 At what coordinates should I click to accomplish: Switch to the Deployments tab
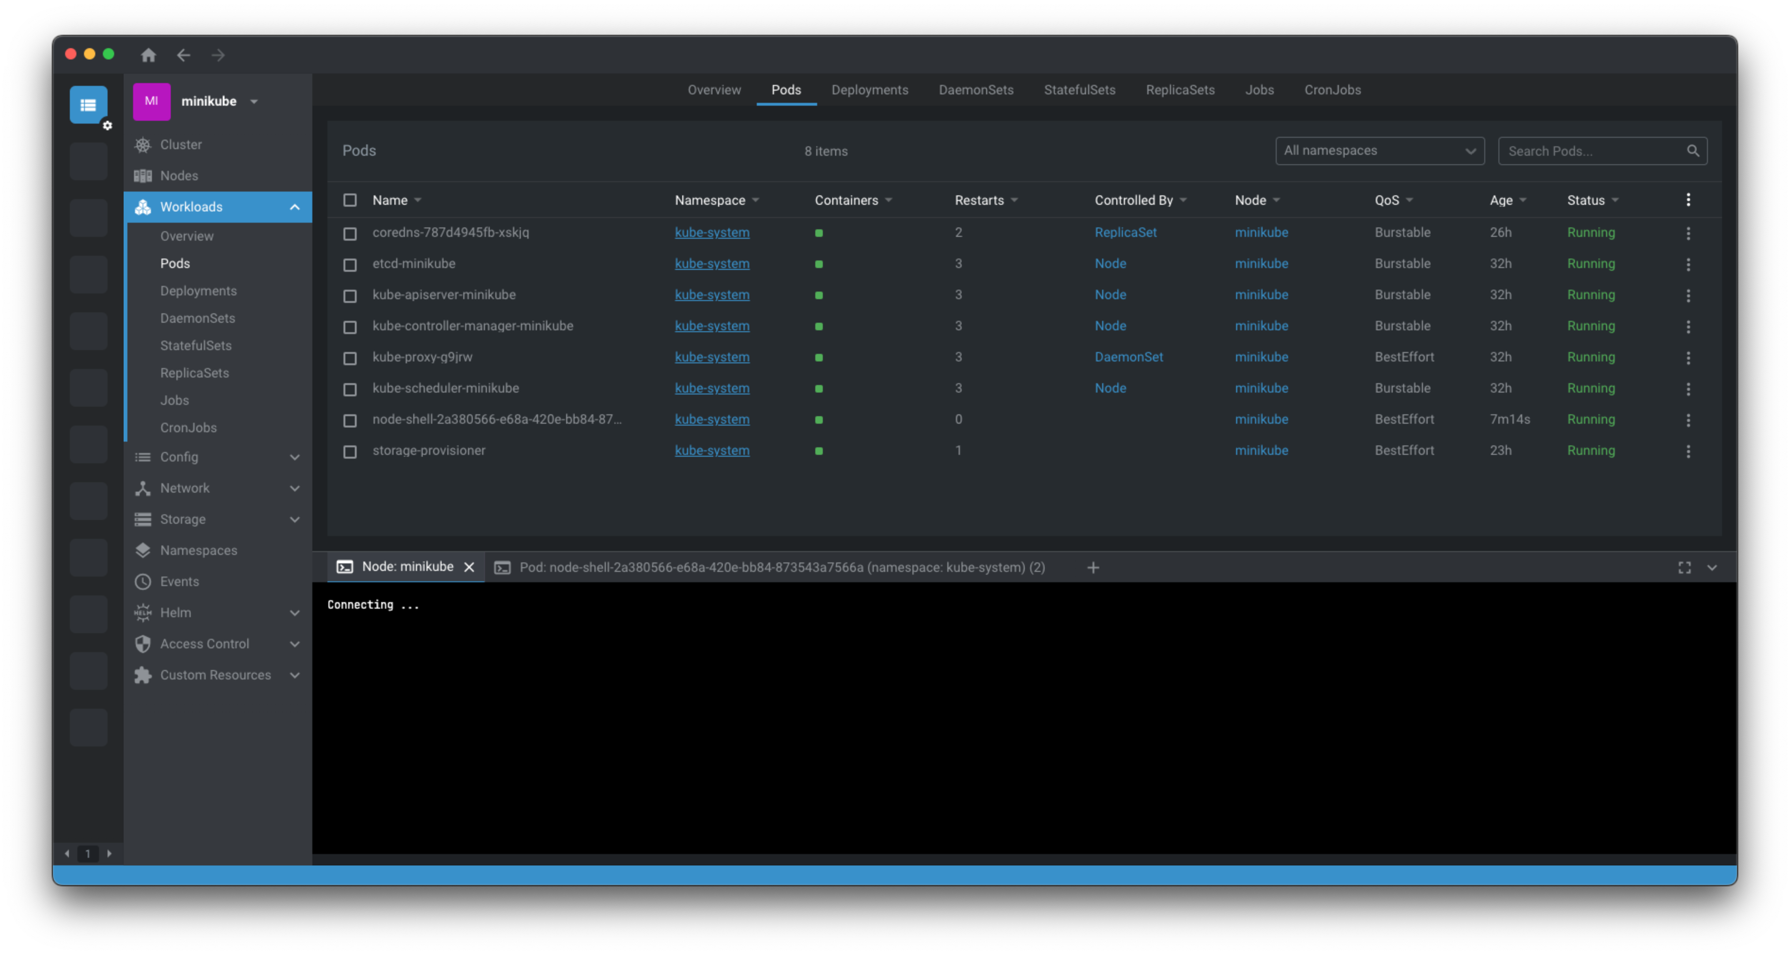point(870,90)
